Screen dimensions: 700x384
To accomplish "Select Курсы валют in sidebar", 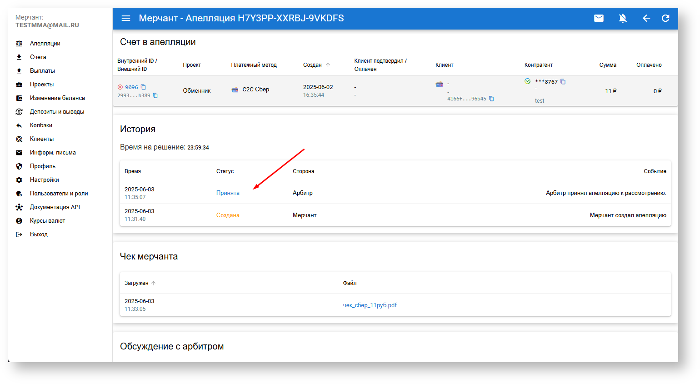I will click(48, 221).
